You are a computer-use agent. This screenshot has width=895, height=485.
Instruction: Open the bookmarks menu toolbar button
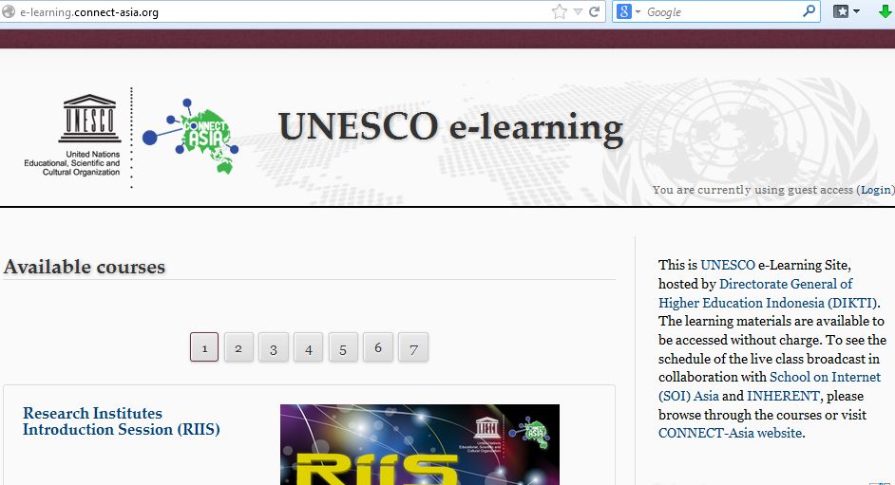click(846, 12)
